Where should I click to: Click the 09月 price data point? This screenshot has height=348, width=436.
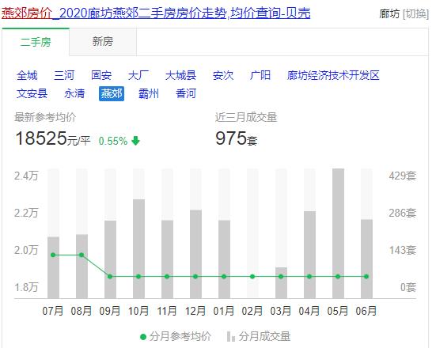[110, 277]
